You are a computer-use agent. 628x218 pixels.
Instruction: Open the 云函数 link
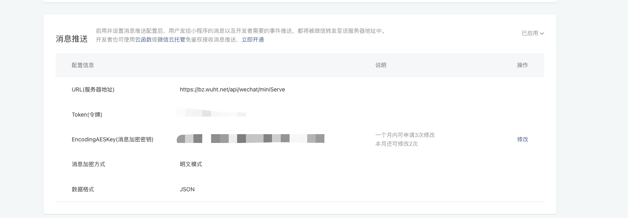pos(143,40)
